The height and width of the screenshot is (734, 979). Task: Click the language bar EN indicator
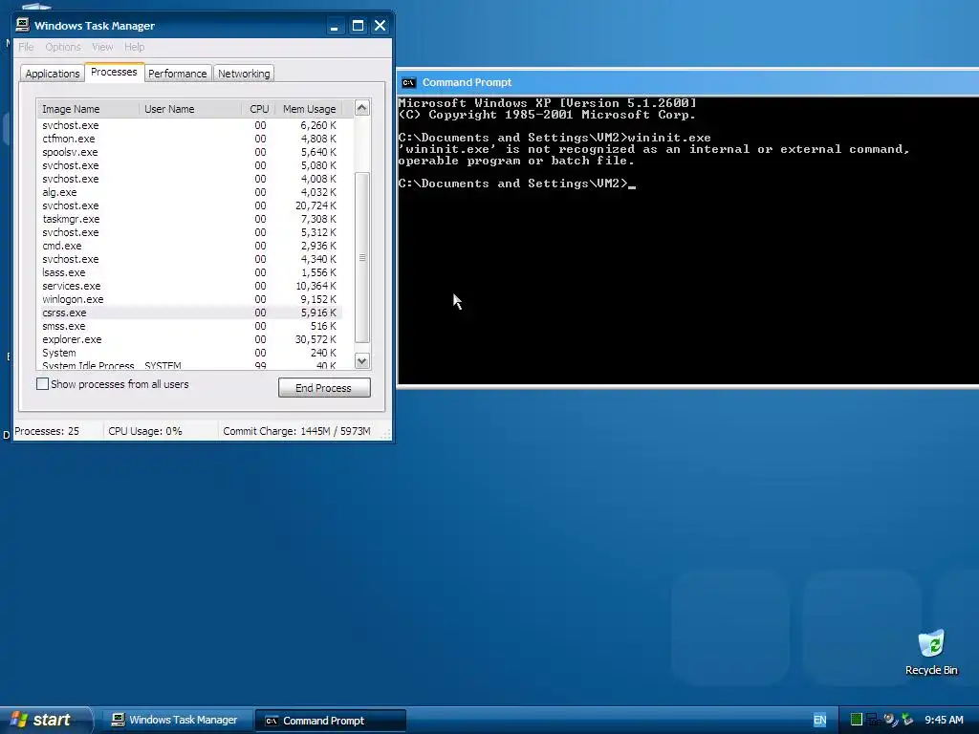[819, 720]
